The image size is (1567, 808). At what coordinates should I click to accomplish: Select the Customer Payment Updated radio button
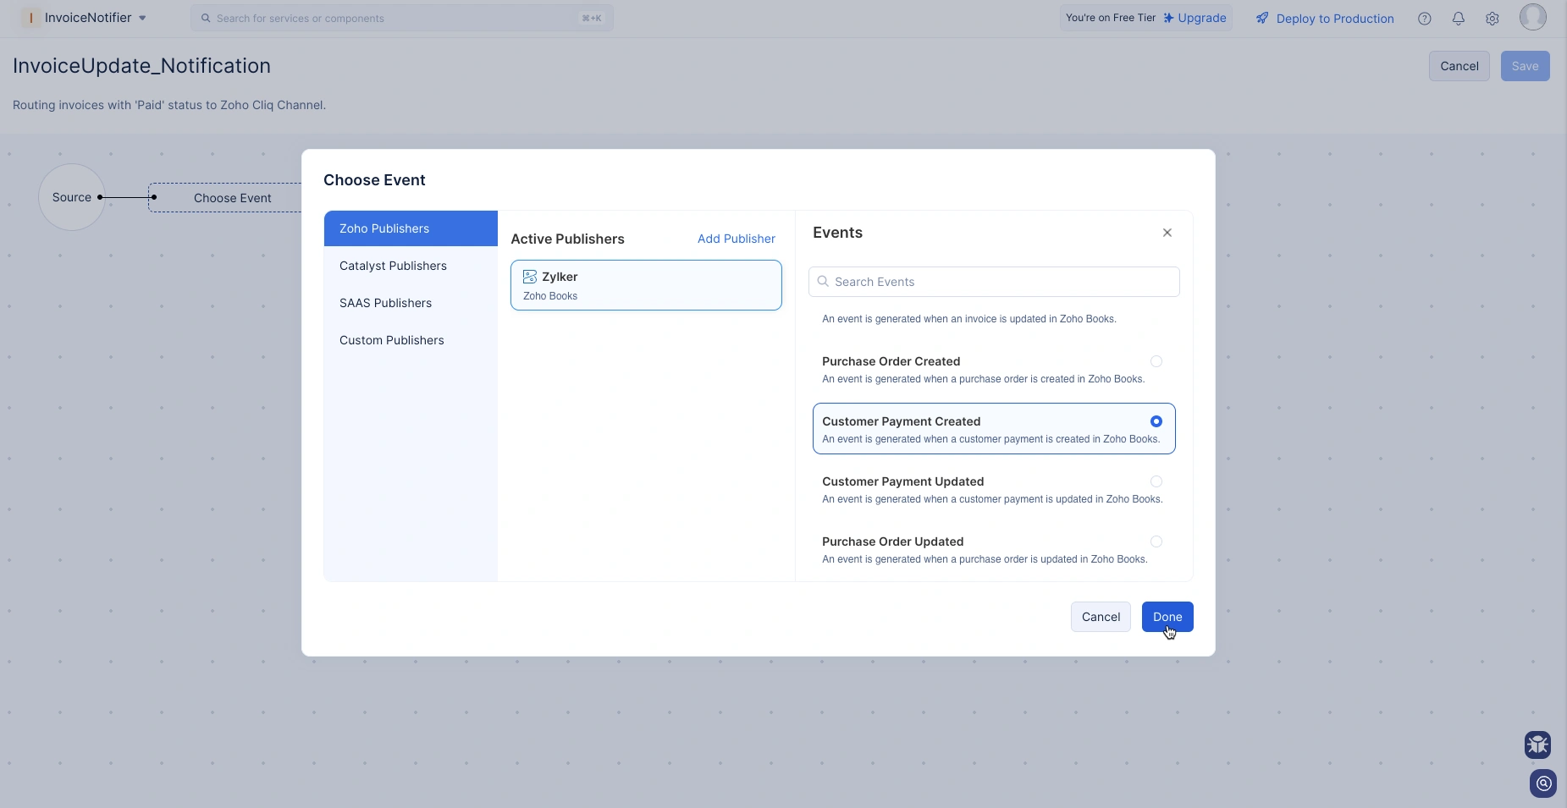tap(1156, 481)
